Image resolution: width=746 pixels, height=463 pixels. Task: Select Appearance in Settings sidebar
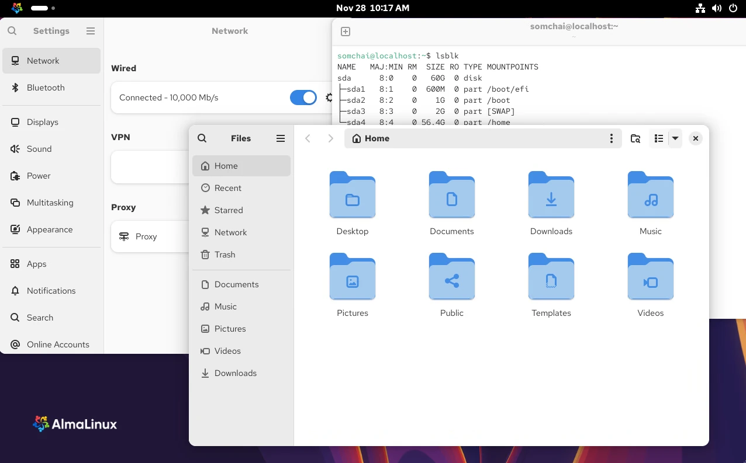click(x=50, y=229)
